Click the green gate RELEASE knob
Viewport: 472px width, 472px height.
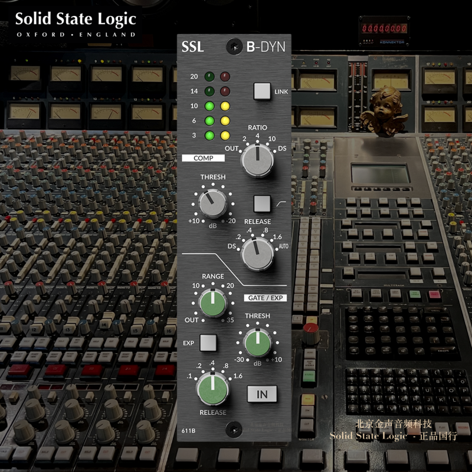pyautogui.click(x=213, y=388)
